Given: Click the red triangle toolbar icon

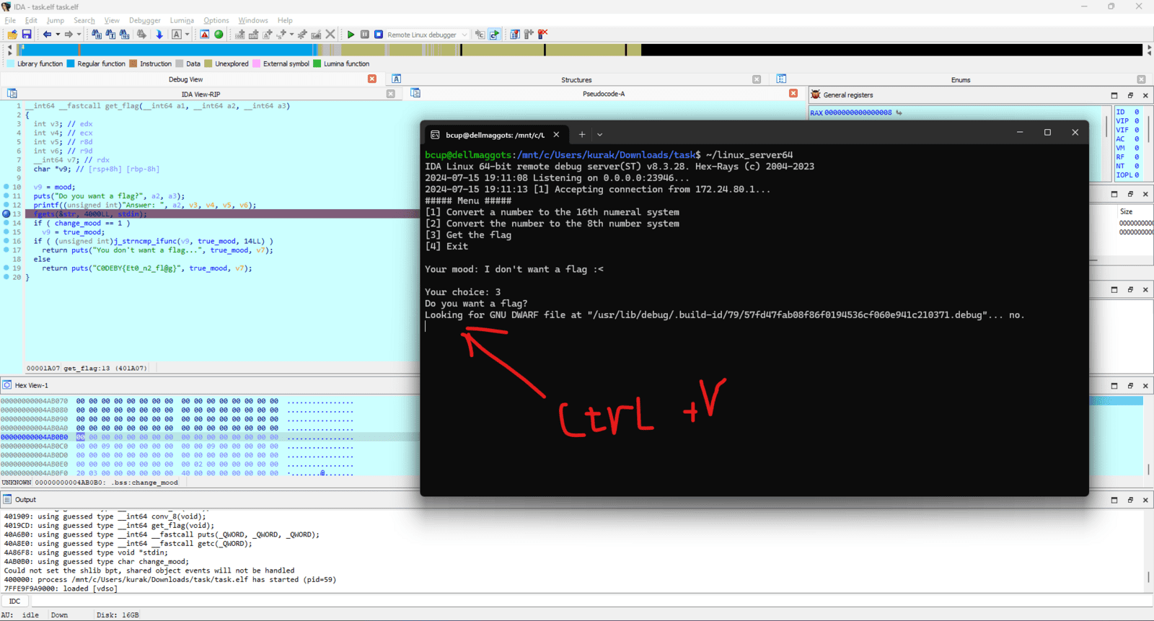Looking at the screenshot, I should 205,34.
